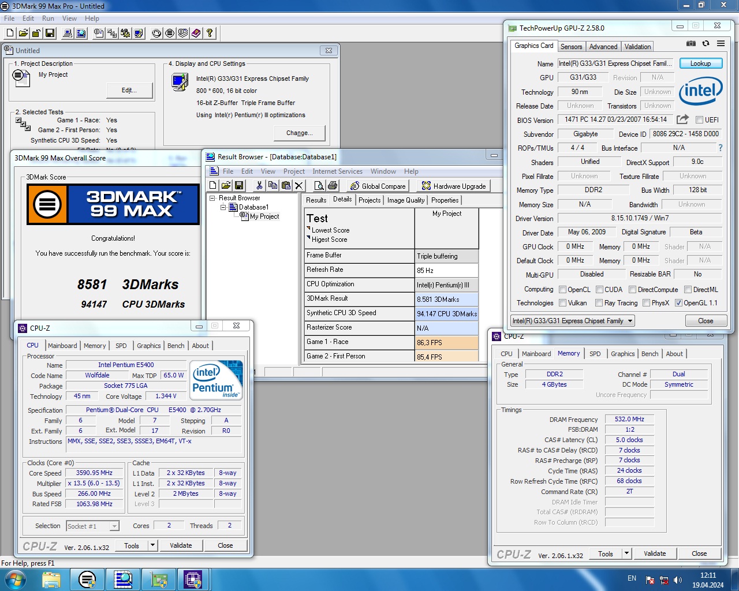739x591 pixels.
Task: Collapse Result Browser tree root node
Action: pyautogui.click(x=212, y=198)
